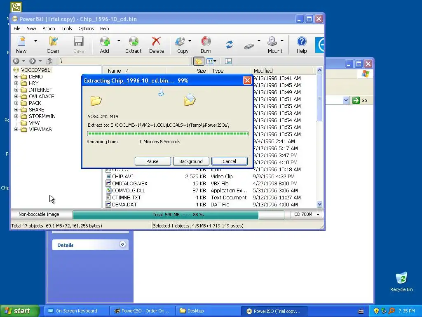The width and height of the screenshot is (422, 317).
Task: Click the path address field
Action: coord(124,61)
